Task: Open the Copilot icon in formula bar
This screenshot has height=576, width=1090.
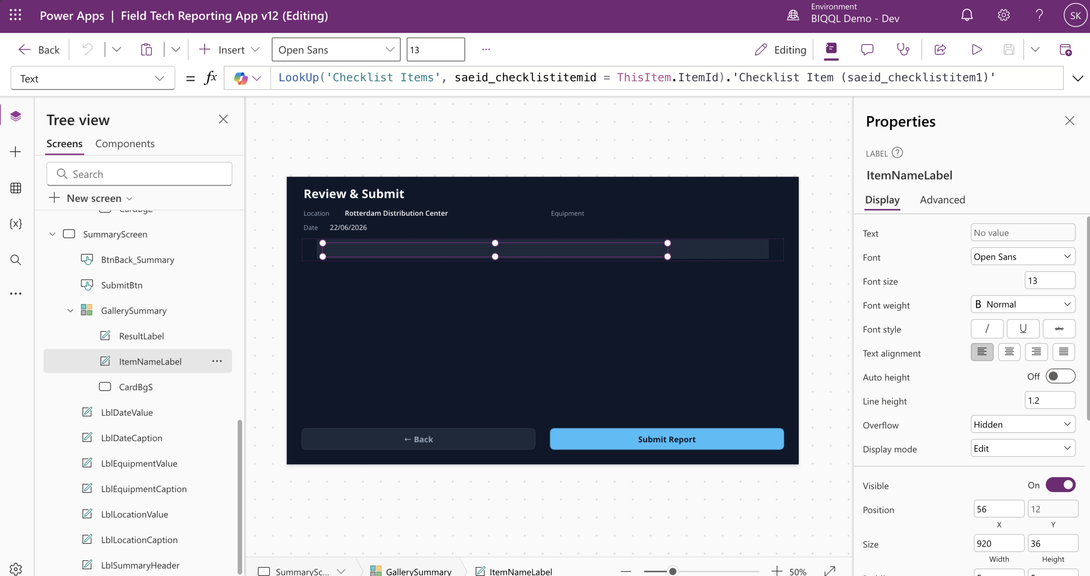Action: click(241, 78)
